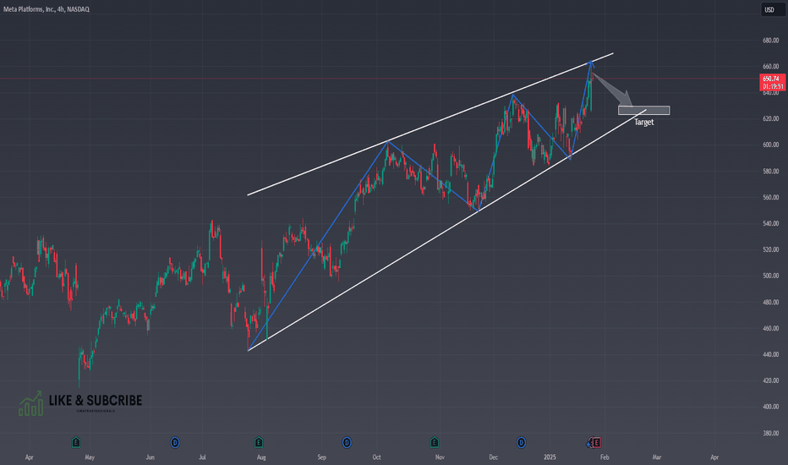Open the dividend marker between Dec and 2025
Screen dimensions: 788x465
pos(521,442)
